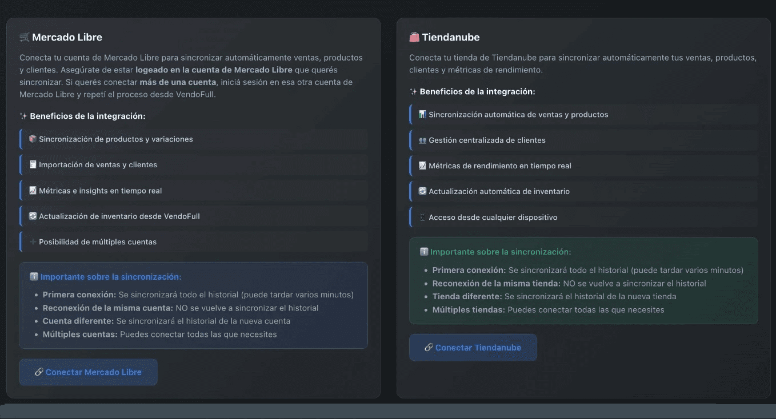Click the Múltiples tiendas line
776x419 pixels.
[549, 309]
